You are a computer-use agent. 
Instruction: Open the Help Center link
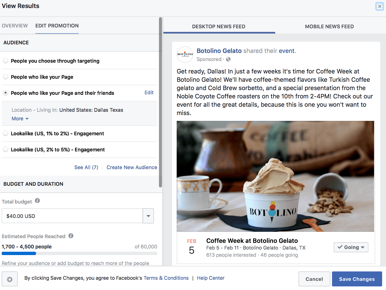[x=211, y=278]
